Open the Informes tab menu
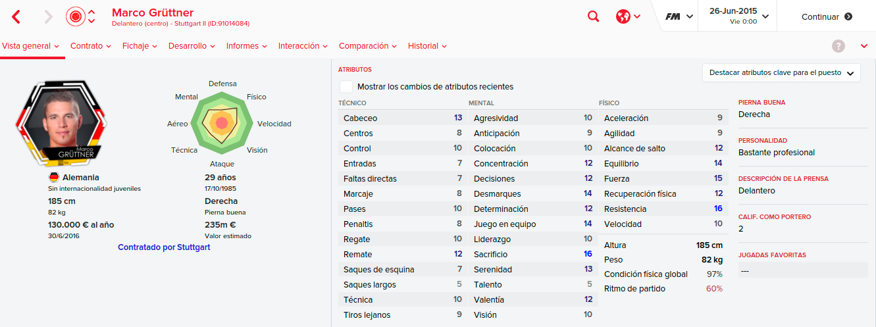This screenshot has height=327, width=876. [247, 46]
